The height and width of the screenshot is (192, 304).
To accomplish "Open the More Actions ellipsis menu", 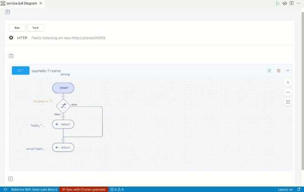I will click(299, 3).
